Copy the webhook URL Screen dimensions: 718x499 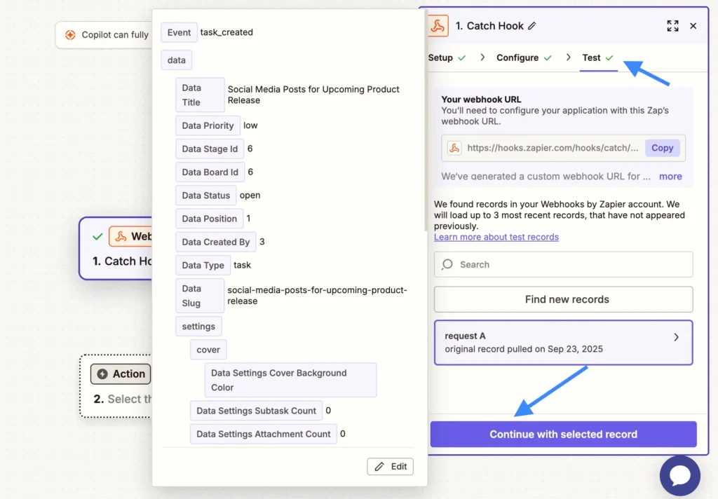662,148
